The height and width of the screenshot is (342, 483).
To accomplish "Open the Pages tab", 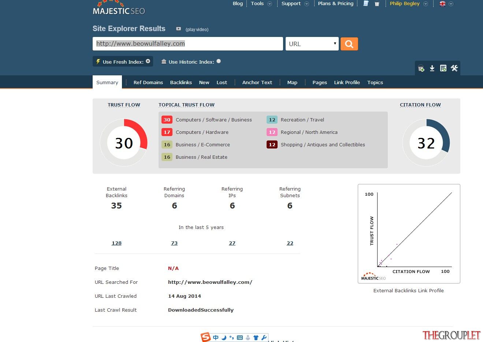I will pyautogui.click(x=320, y=82).
